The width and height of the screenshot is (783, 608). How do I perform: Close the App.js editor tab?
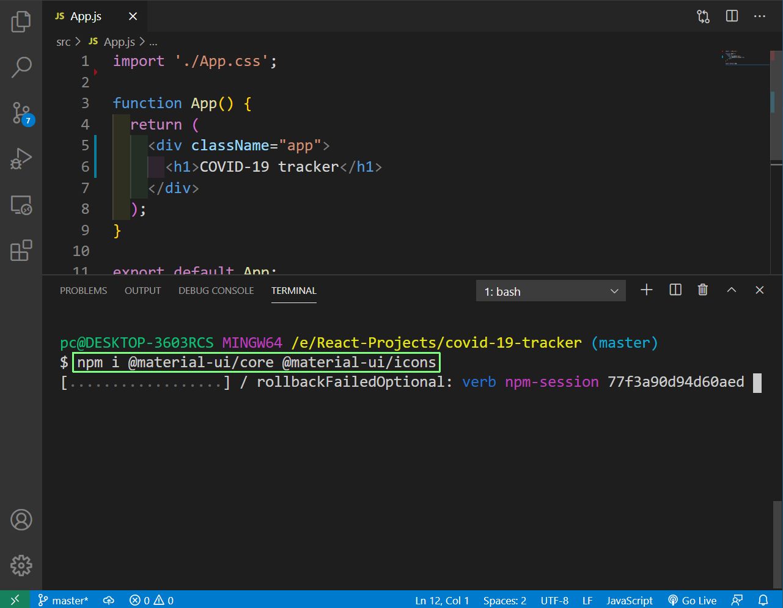click(x=133, y=16)
